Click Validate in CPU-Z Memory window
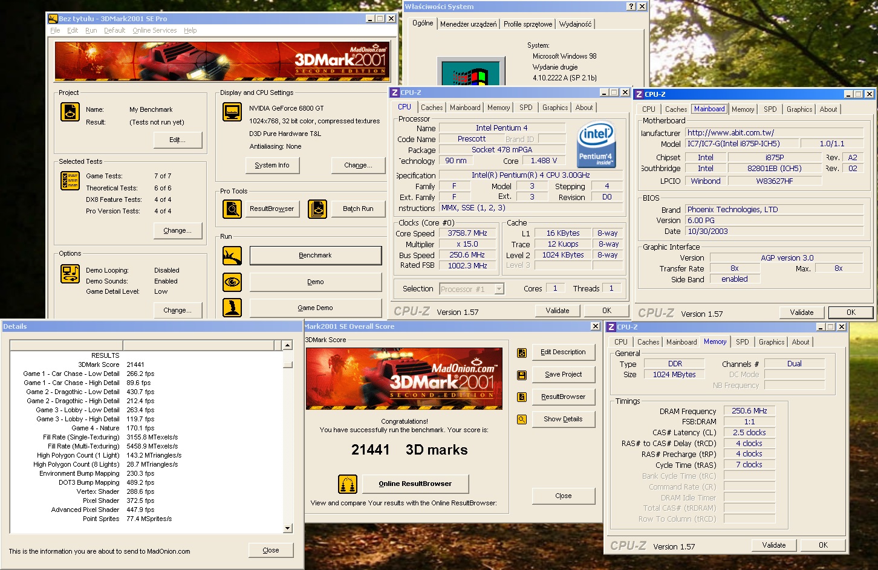 [x=774, y=545]
